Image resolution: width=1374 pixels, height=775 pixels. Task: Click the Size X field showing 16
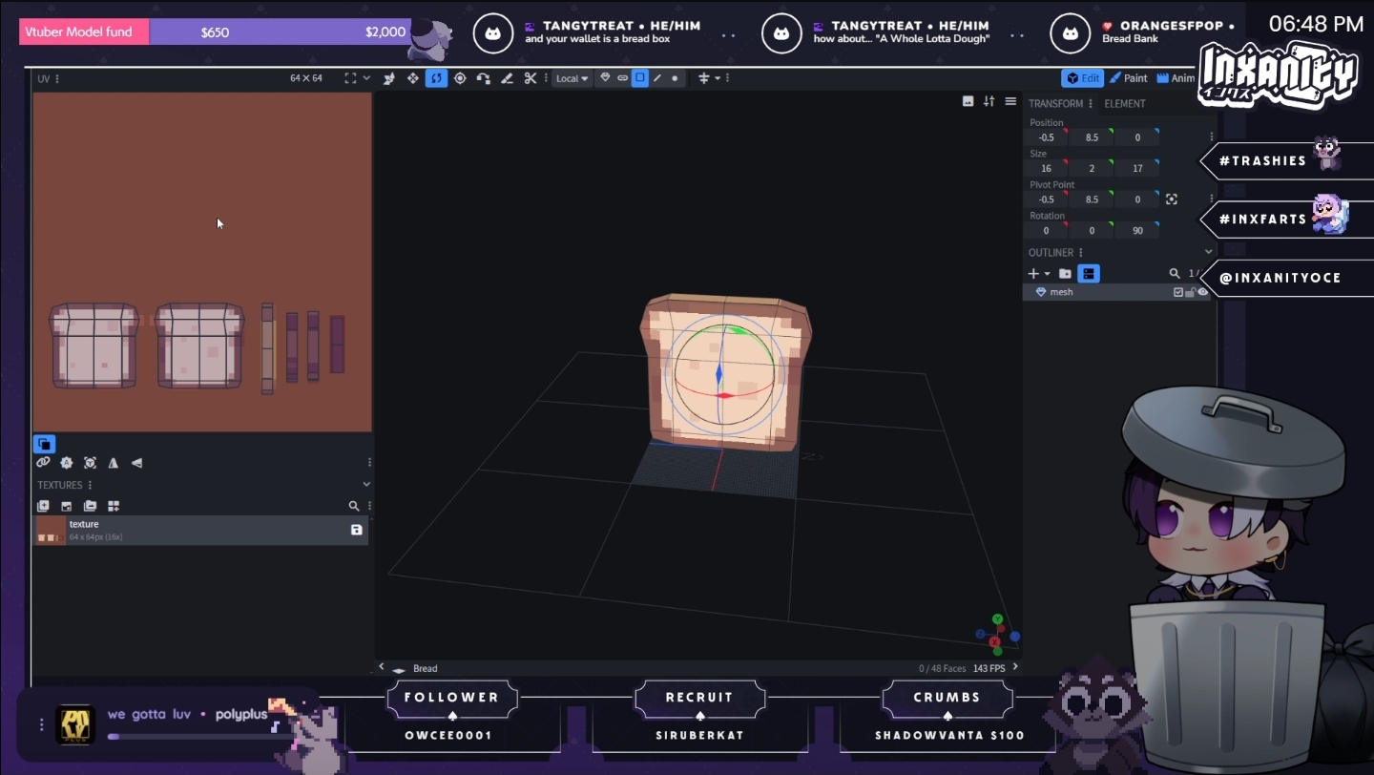pos(1047,168)
